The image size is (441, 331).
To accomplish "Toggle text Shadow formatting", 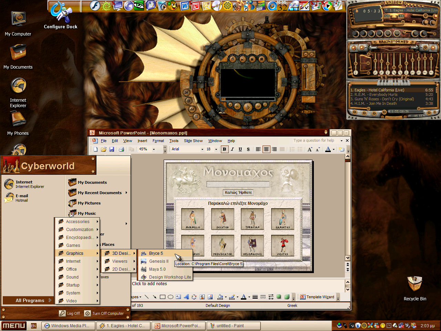I will pyautogui.click(x=248, y=149).
